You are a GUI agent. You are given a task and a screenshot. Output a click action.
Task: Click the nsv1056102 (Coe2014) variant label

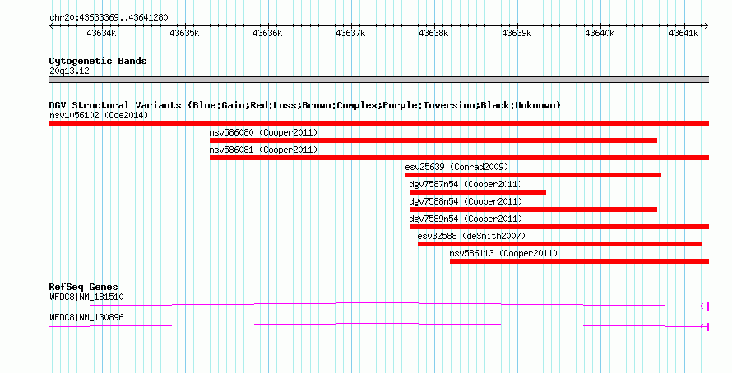tap(99, 115)
